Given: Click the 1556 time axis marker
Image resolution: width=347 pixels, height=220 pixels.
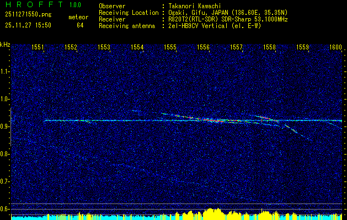Looking at the screenshot, I should [203, 47].
